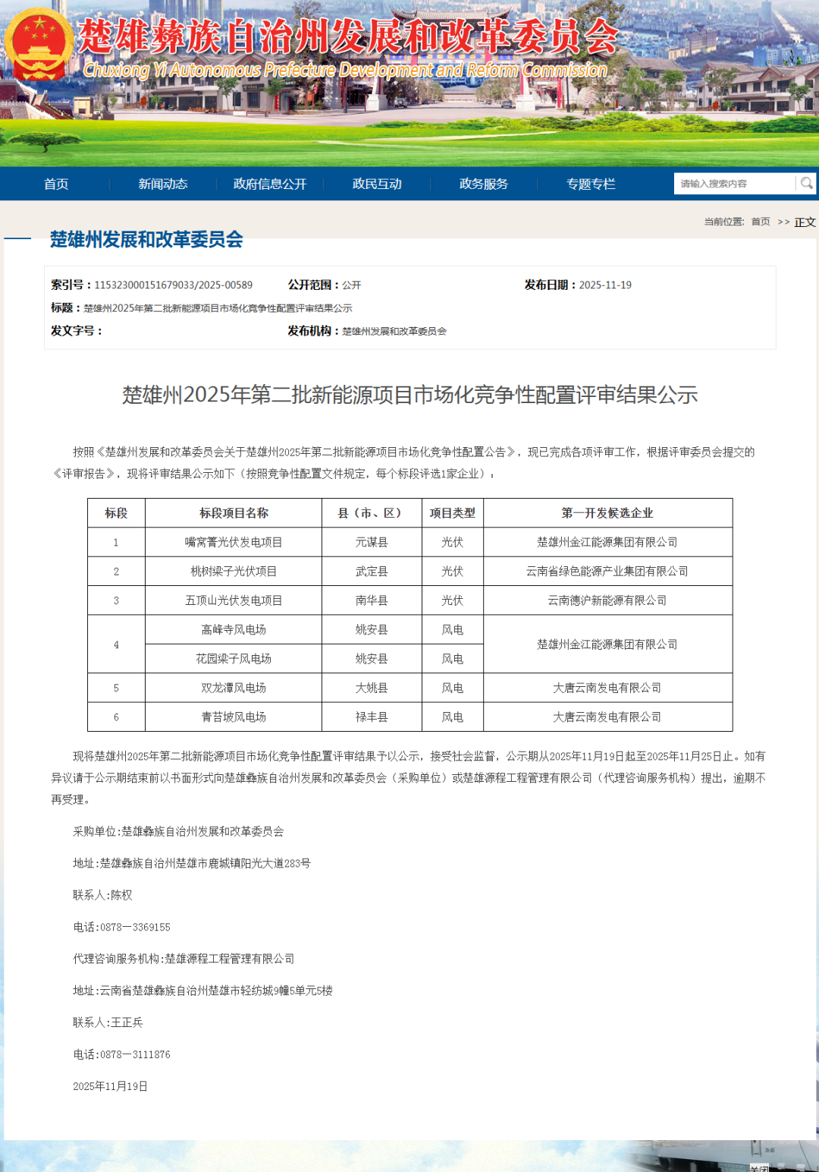Open the 新闻动态 navigation menu item

pos(164,183)
